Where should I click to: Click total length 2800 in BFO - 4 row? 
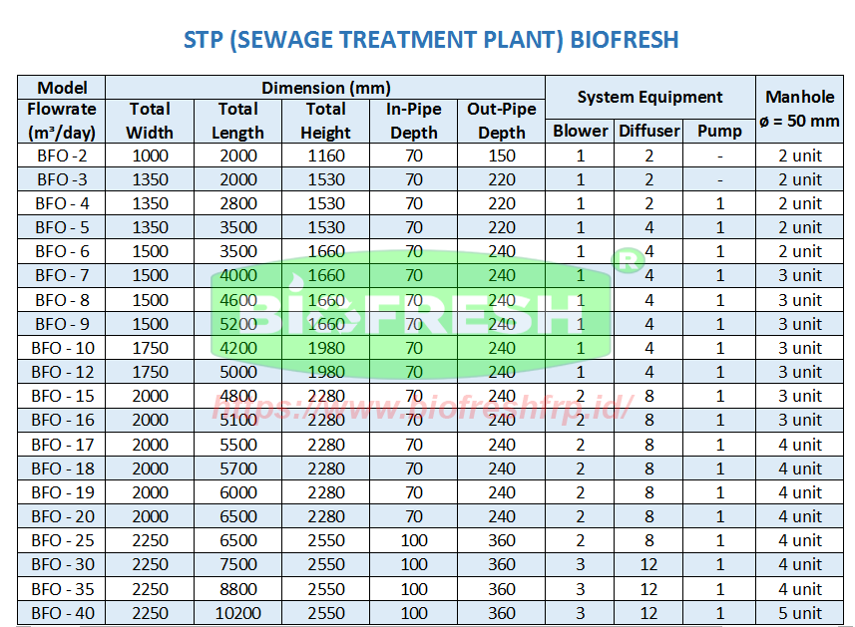pos(237,203)
